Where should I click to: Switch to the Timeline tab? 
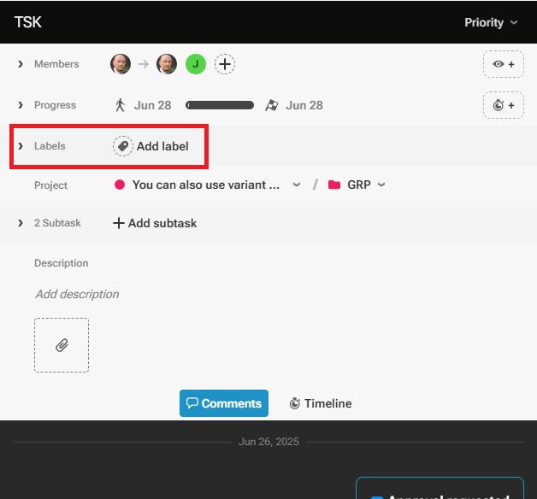(x=321, y=403)
